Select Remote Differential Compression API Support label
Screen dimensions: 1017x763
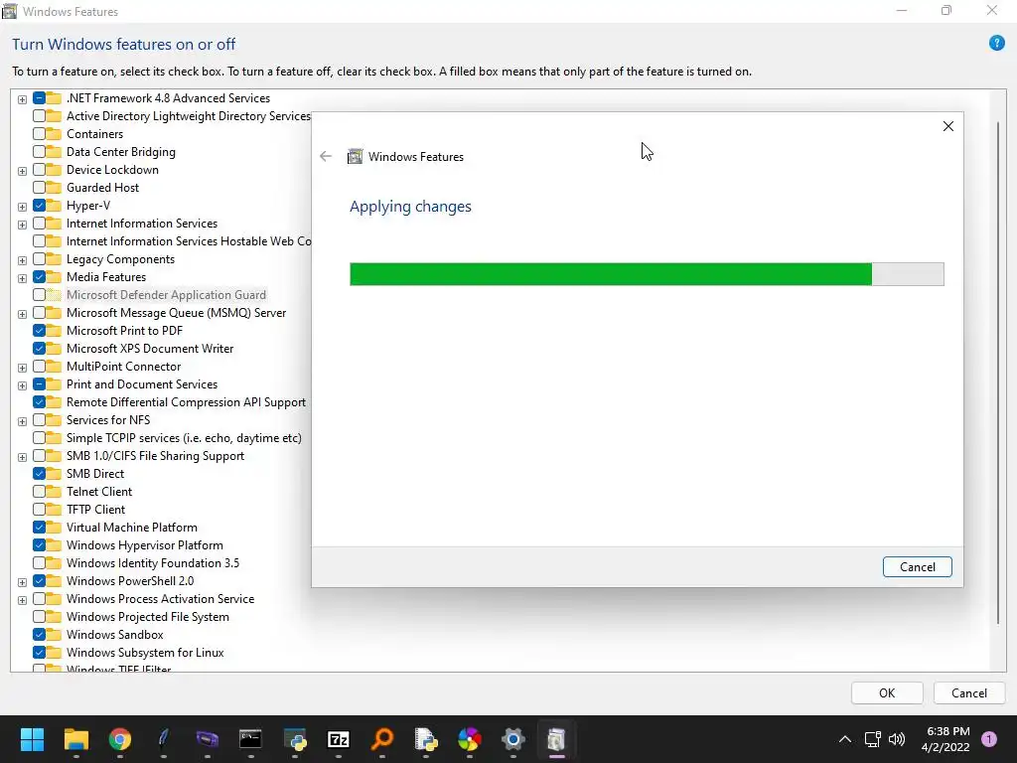tap(186, 402)
